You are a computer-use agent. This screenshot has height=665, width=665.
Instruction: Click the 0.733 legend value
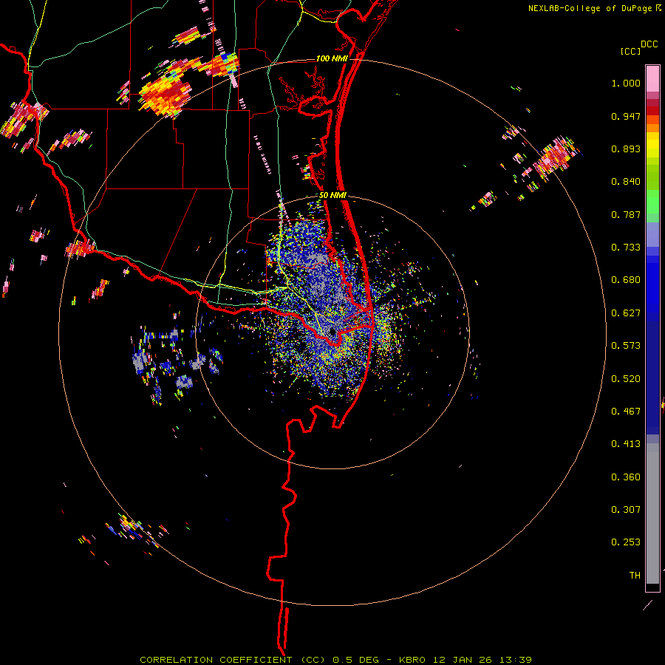626,248
